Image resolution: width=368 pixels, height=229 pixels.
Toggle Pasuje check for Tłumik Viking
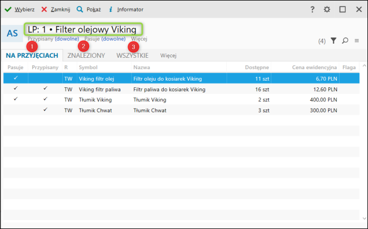[x=15, y=99]
